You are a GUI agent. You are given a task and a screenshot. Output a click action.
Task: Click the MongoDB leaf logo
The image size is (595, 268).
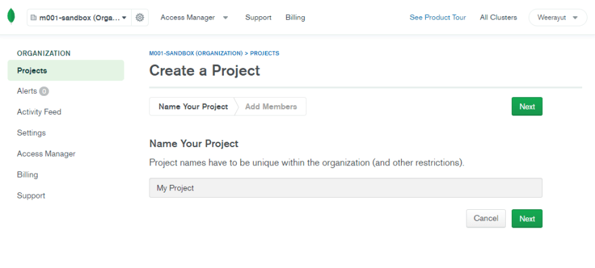click(11, 17)
